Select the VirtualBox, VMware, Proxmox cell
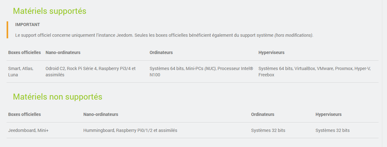The image size is (387, 147). [x=314, y=72]
